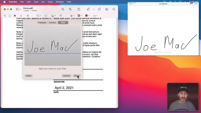Open the Sign signature dropdown
This screenshot has width=201, height=113.
pos(53,16)
